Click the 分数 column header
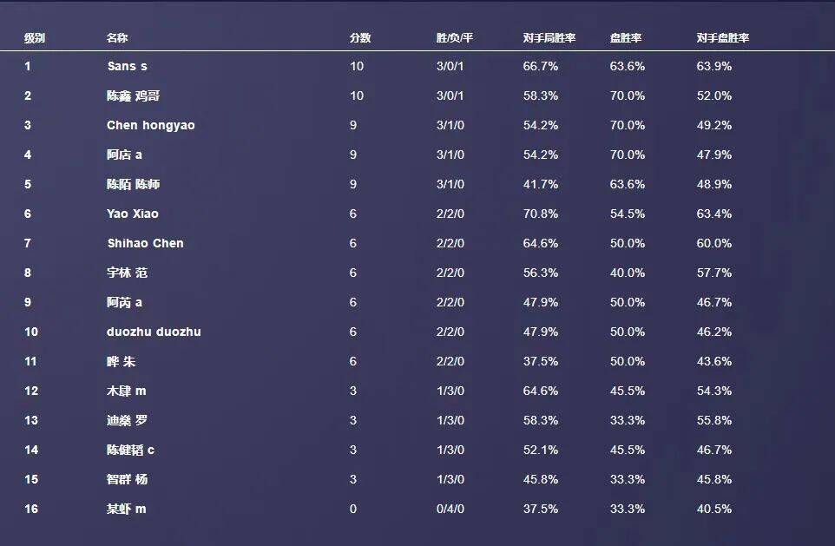Image resolution: width=835 pixels, height=546 pixels. pos(360,38)
